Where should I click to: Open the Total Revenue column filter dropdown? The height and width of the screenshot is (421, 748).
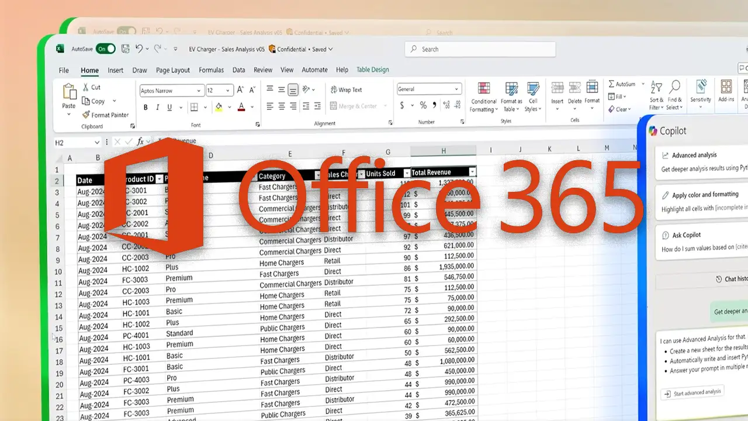coord(472,172)
